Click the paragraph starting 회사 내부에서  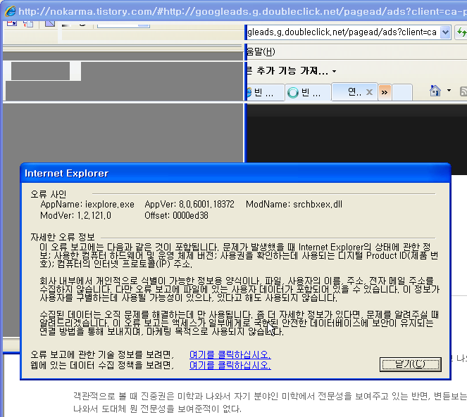coord(239,289)
